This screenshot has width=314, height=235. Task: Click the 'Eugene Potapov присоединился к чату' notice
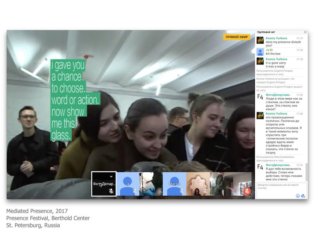(x=275, y=72)
